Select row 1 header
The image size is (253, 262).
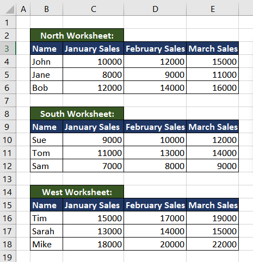pyautogui.click(x=8, y=22)
